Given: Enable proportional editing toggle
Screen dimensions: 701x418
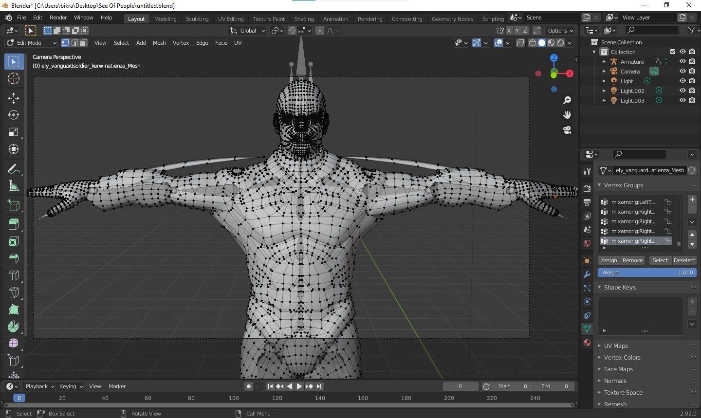Looking at the screenshot, I should (x=319, y=31).
